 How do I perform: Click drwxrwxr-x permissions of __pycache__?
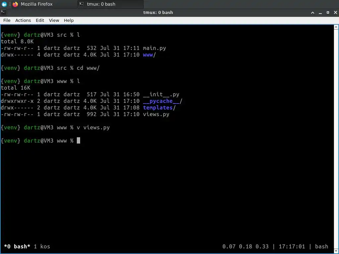[x=17, y=101]
